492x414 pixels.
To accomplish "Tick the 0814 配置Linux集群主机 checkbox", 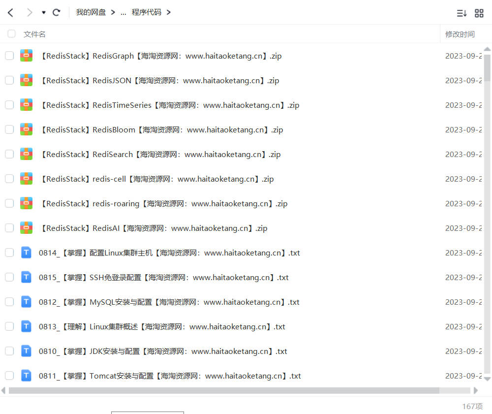I will 9,253.
